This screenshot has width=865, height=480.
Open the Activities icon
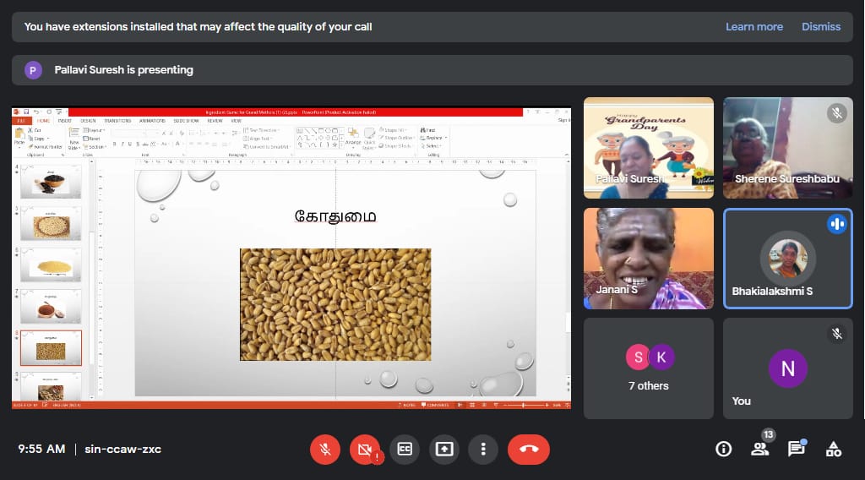pyautogui.click(x=834, y=449)
